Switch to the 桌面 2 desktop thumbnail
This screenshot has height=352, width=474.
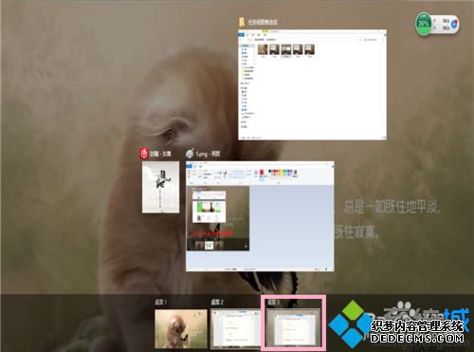pos(236,329)
